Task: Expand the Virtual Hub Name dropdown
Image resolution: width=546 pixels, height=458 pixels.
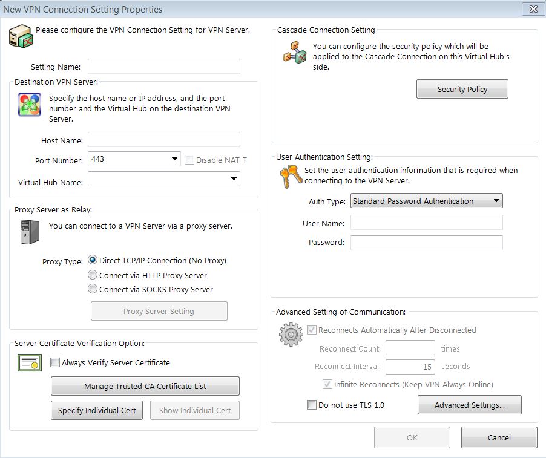Action: (x=233, y=178)
